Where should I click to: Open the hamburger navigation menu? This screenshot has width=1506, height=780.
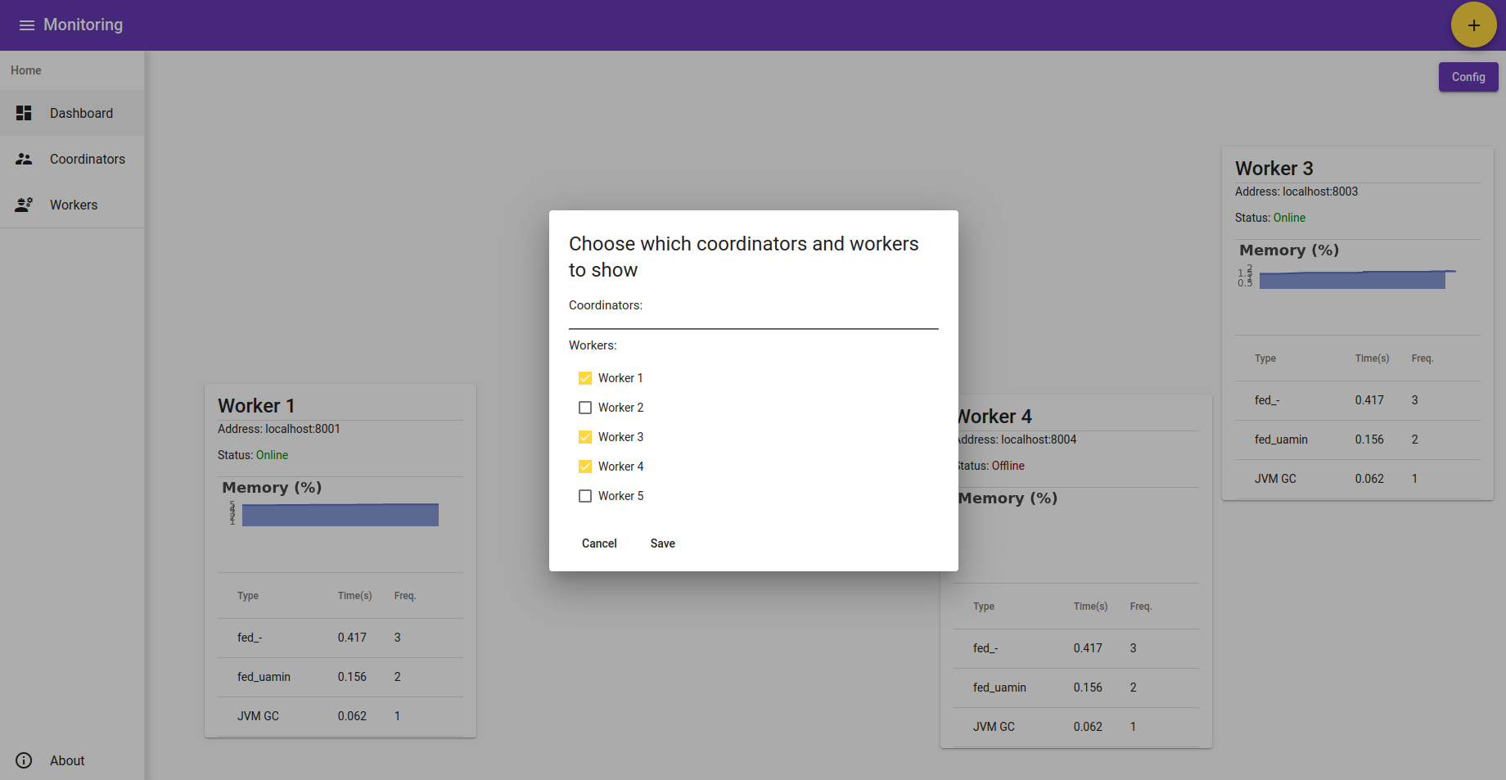[x=27, y=25]
